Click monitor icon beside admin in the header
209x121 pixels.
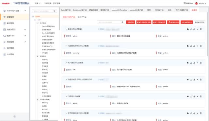point(185,3)
